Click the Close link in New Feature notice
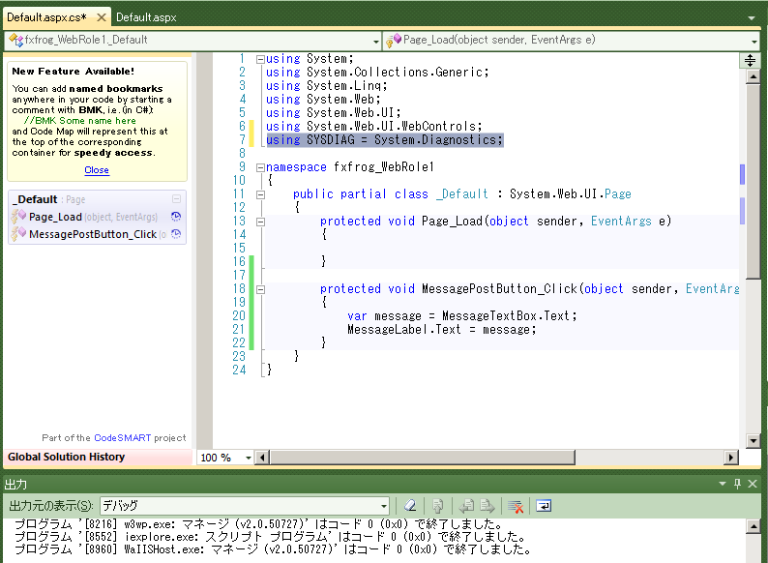Image resolution: width=768 pixels, height=563 pixels. (97, 170)
